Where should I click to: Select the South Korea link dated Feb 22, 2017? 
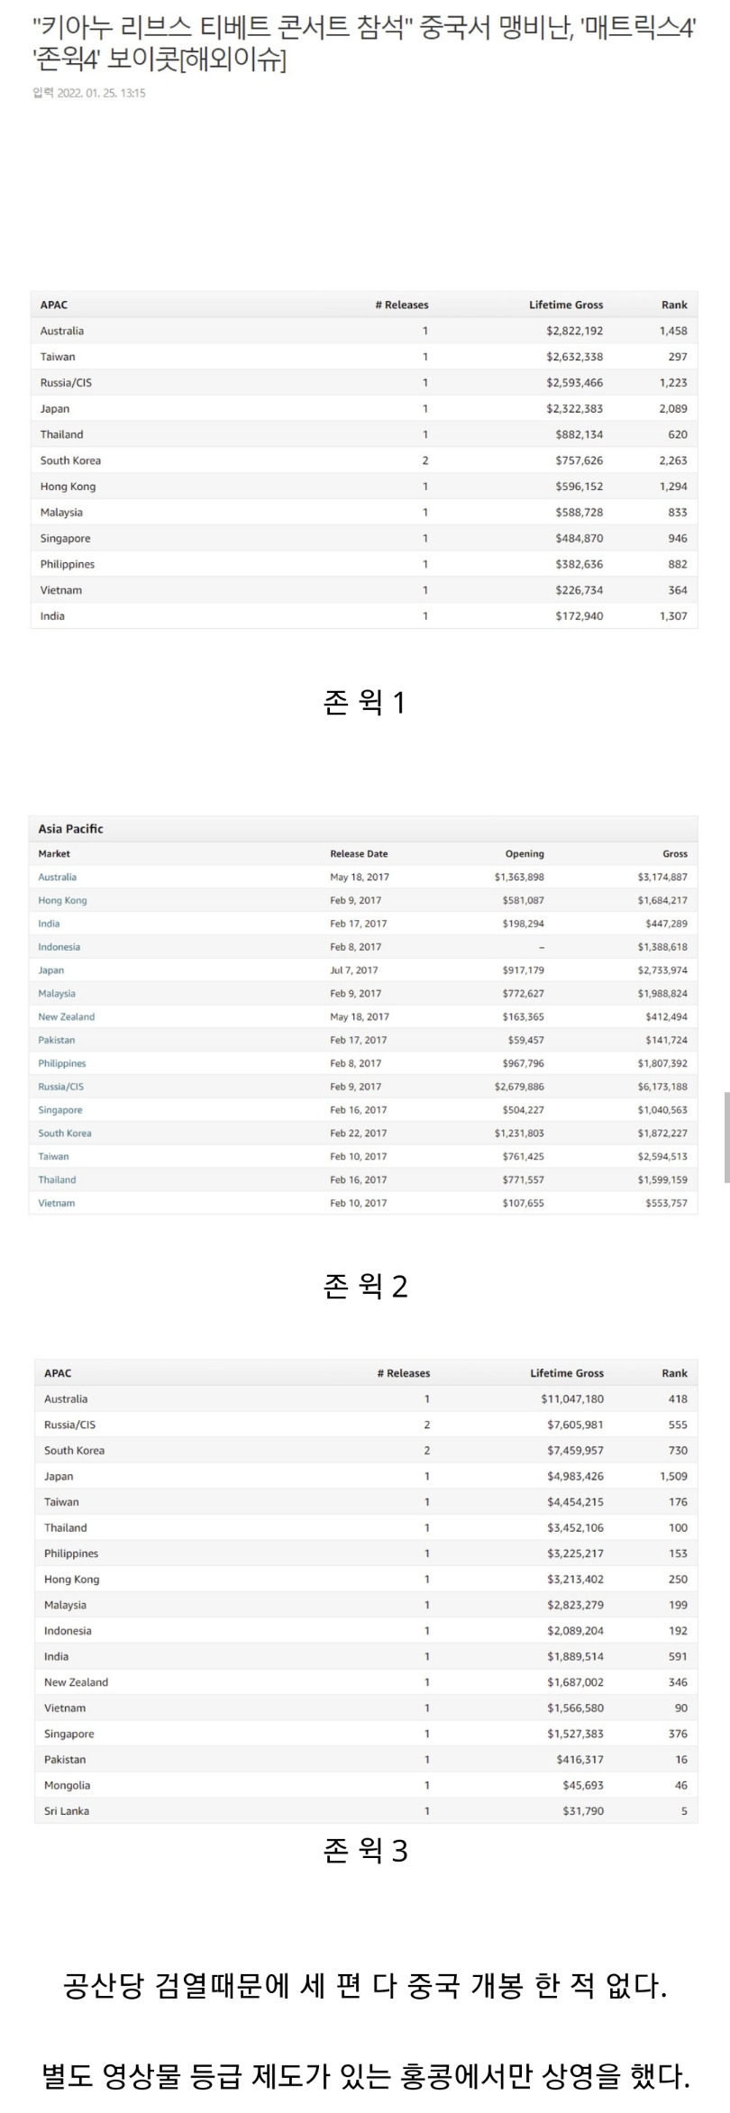point(64,1134)
